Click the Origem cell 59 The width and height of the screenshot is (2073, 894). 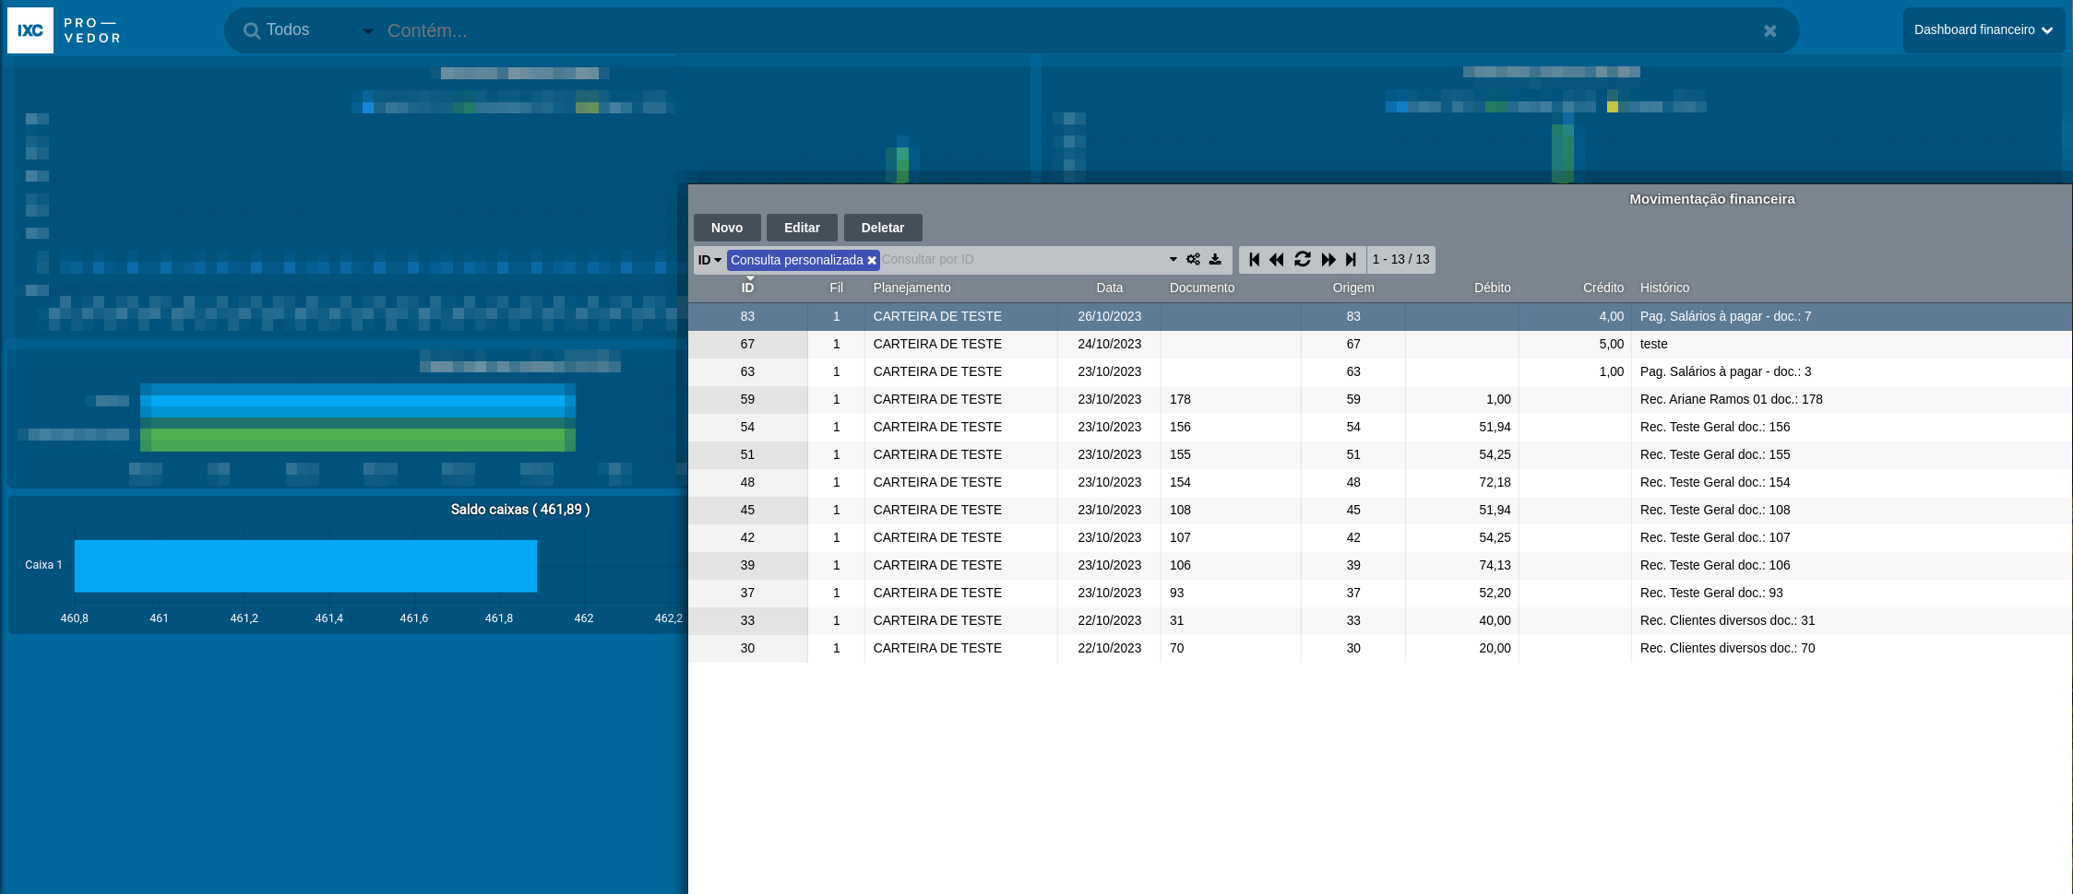pos(1353,399)
